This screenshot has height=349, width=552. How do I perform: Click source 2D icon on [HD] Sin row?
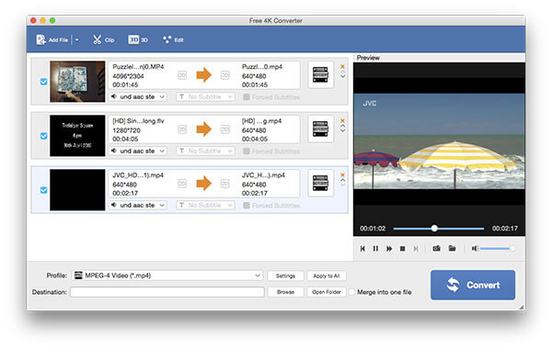(182, 129)
